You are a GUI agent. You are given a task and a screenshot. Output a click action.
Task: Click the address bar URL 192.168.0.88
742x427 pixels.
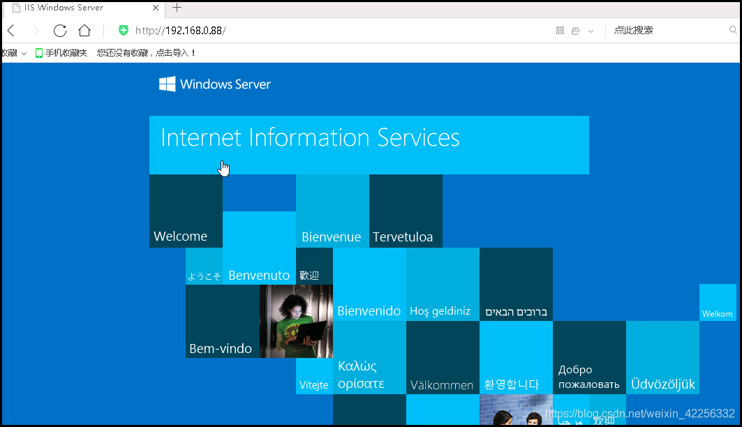point(180,31)
